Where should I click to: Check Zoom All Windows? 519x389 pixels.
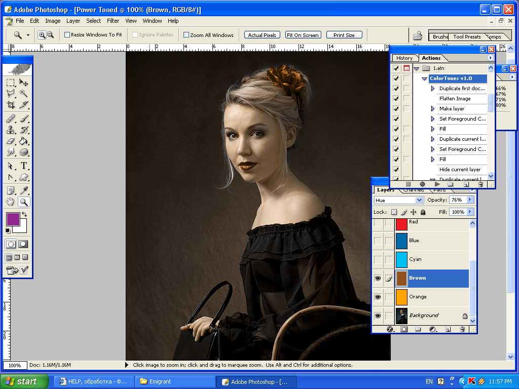coord(187,35)
